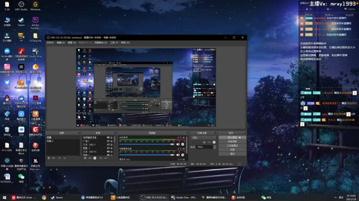Toggle lock of 视频捕获设备 source
Viewport: 359px width, 201px height.
pyautogui.click(x=112, y=137)
